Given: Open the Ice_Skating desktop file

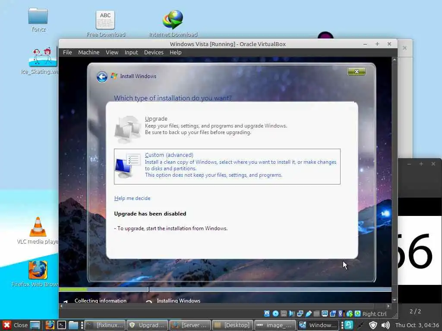Looking at the screenshot, I should [40, 61].
